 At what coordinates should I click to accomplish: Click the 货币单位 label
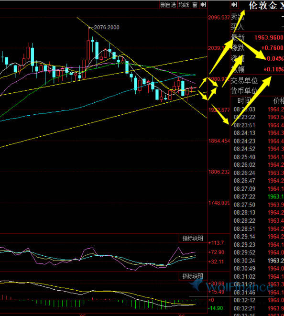point(244,91)
